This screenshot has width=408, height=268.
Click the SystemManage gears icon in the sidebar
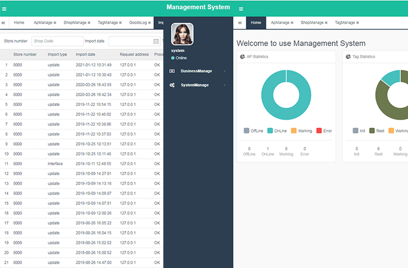(x=172, y=85)
